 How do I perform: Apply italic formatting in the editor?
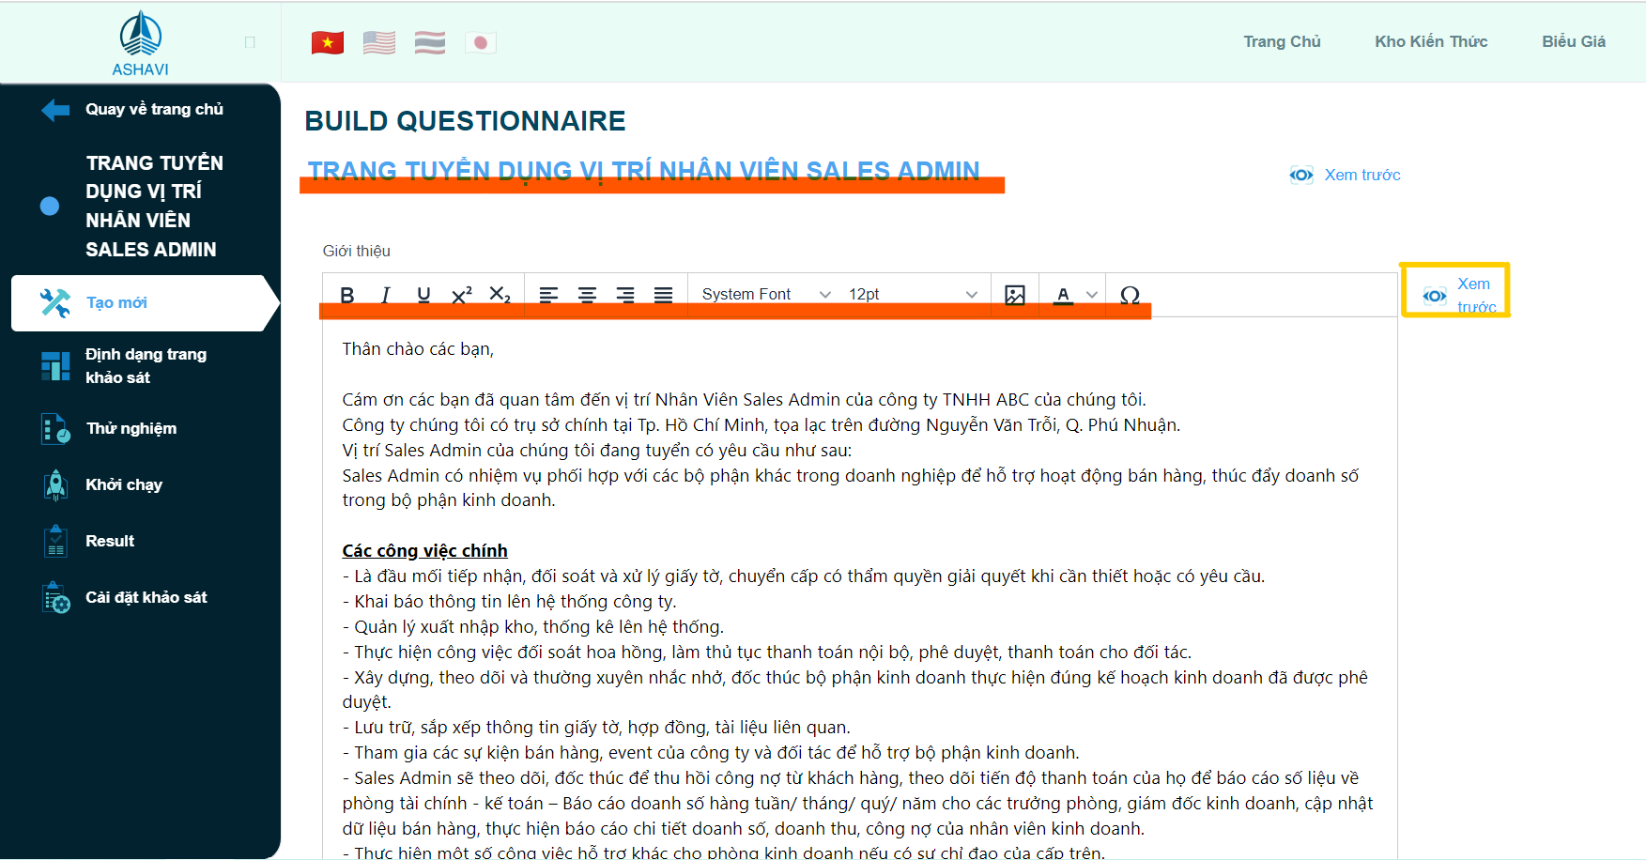(385, 295)
